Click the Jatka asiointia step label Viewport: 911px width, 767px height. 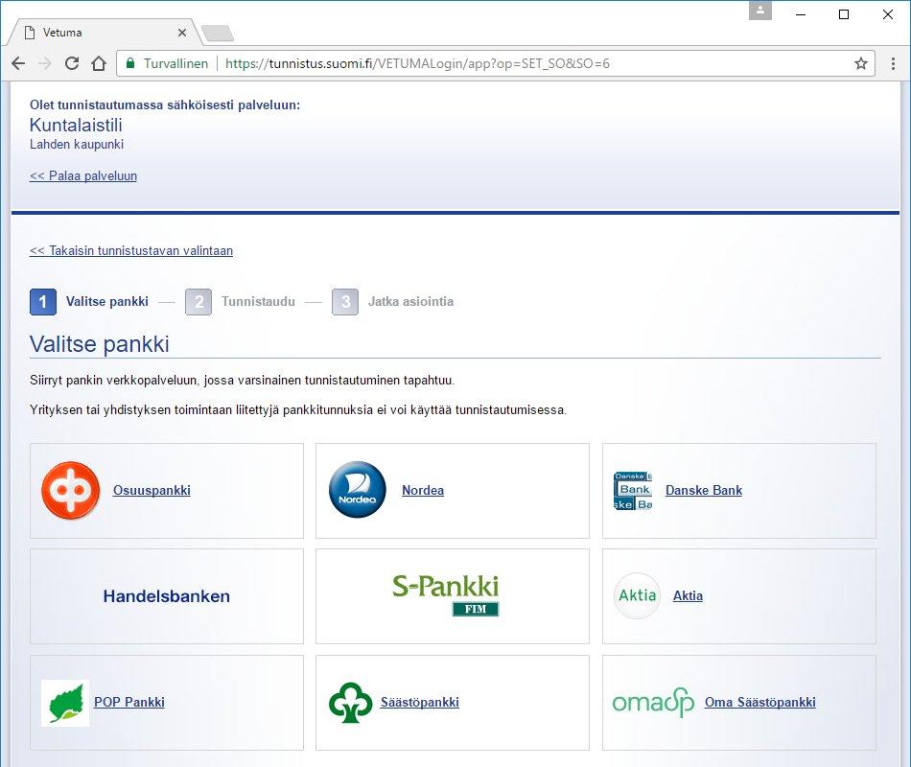410,302
